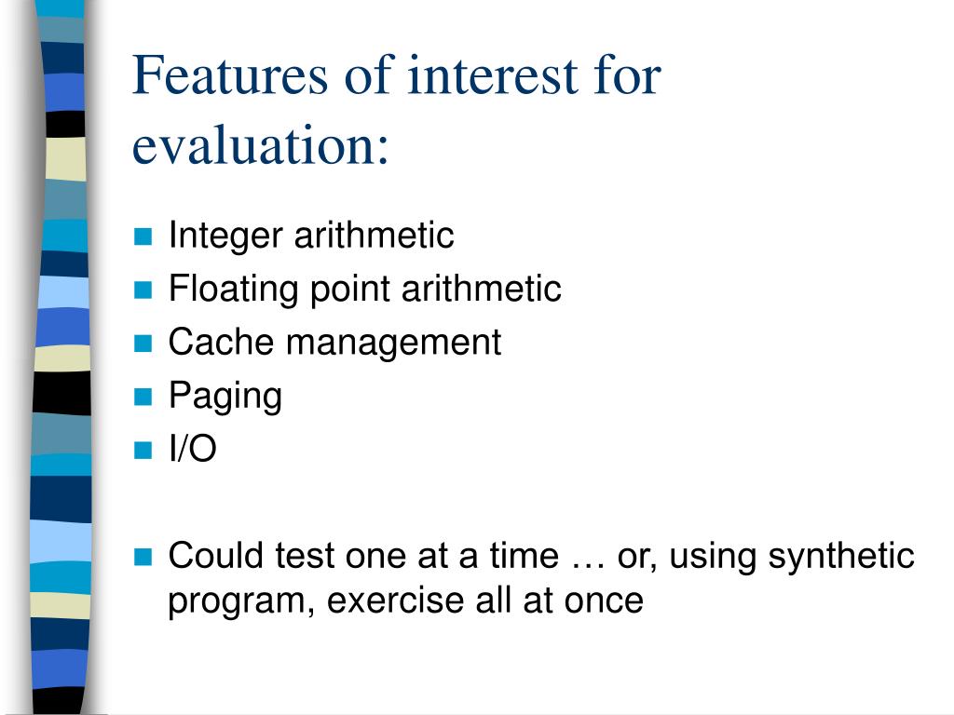954x715 pixels.
Task: Click the Cache management text
Action: point(334,343)
